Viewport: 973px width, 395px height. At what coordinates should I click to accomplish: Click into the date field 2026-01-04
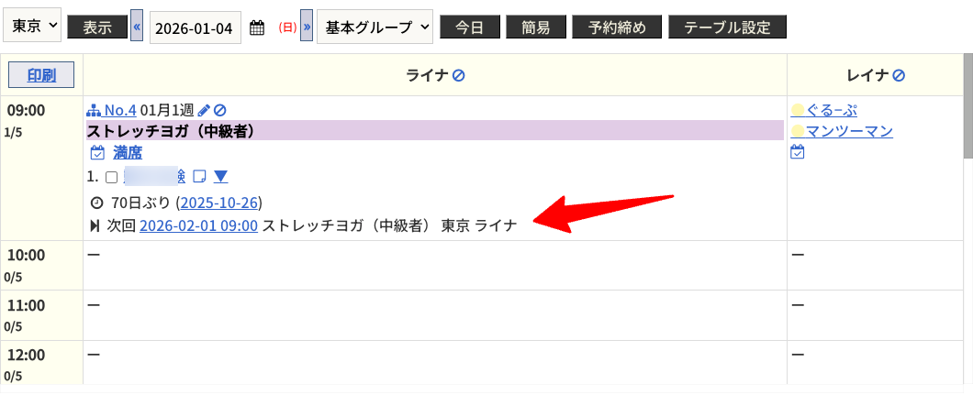click(x=195, y=28)
